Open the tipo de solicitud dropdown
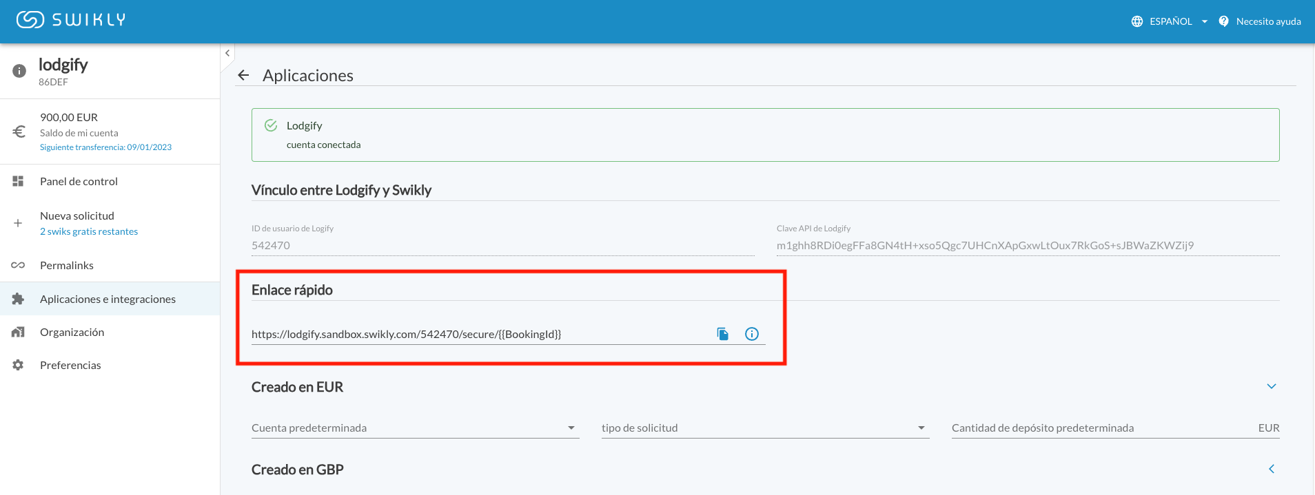1315x495 pixels. pyautogui.click(x=764, y=428)
